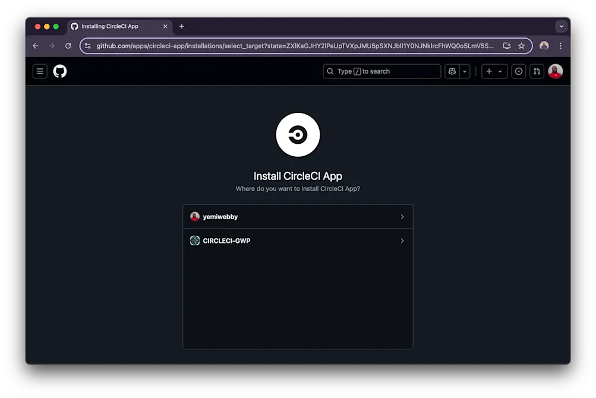The width and height of the screenshot is (596, 398).
Task: Click 'Install CircleCI App' heading text
Action: (298, 176)
